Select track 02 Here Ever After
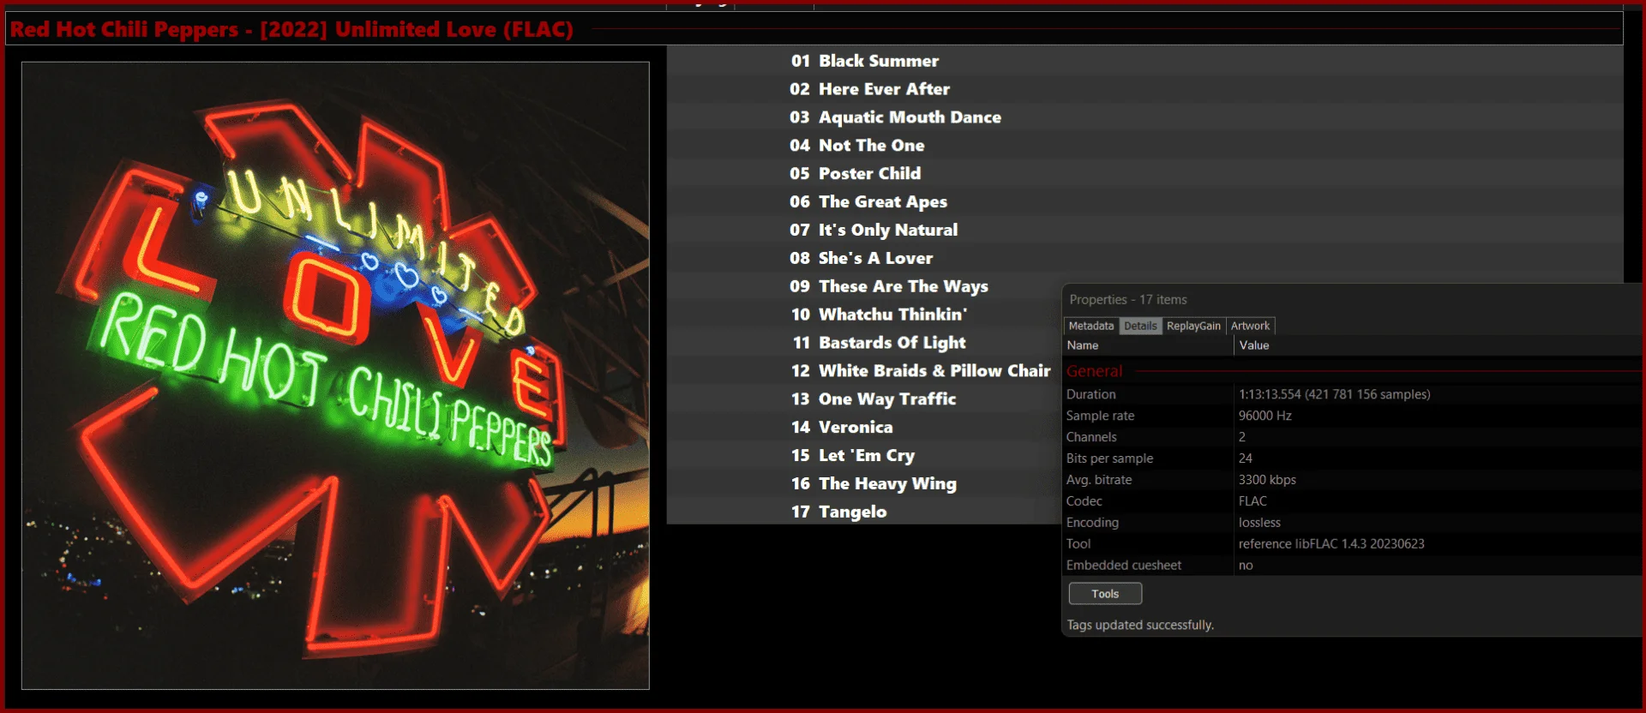Image resolution: width=1646 pixels, height=713 pixels. (x=1144, y=89)
